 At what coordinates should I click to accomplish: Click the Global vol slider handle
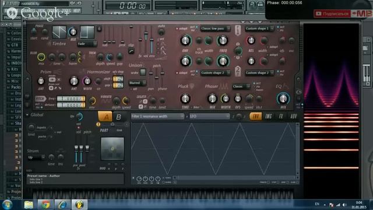(x=76, y=148)
